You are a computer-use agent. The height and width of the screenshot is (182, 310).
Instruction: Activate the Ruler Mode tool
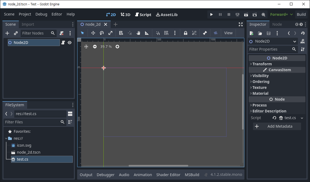pos(147,33)
